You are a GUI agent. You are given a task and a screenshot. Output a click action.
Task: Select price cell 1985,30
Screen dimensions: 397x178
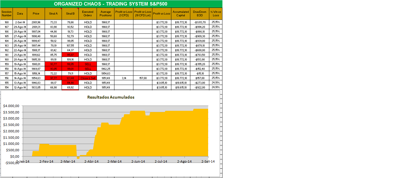pyautogui.click(x=36, y=59)
